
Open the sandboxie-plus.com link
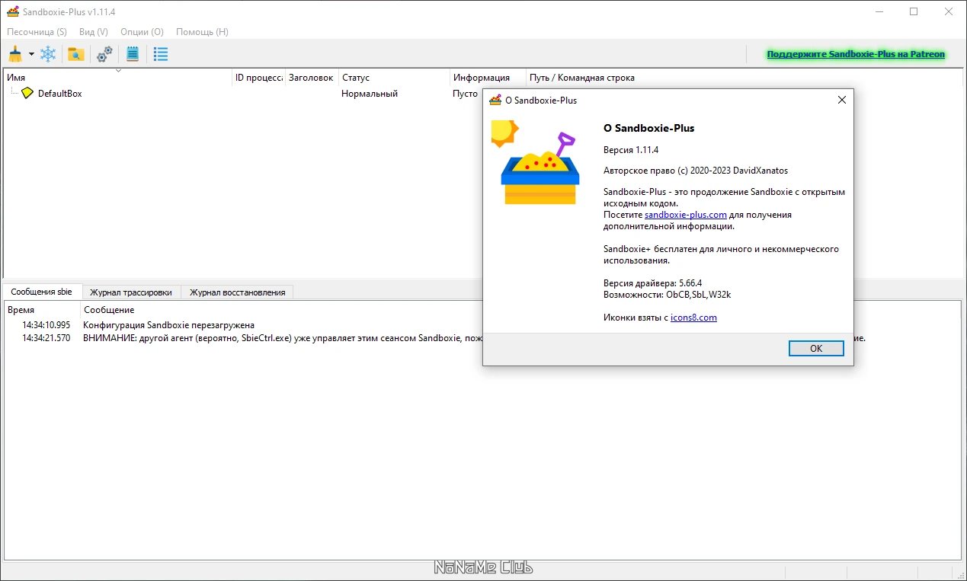click(x=686, y=215)
